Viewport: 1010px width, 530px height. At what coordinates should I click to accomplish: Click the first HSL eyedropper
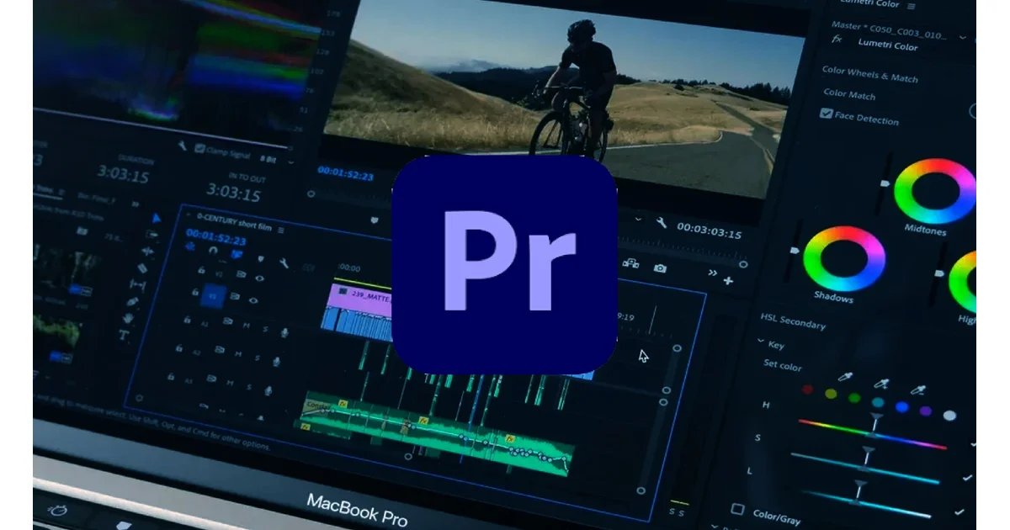click(844, 376)
